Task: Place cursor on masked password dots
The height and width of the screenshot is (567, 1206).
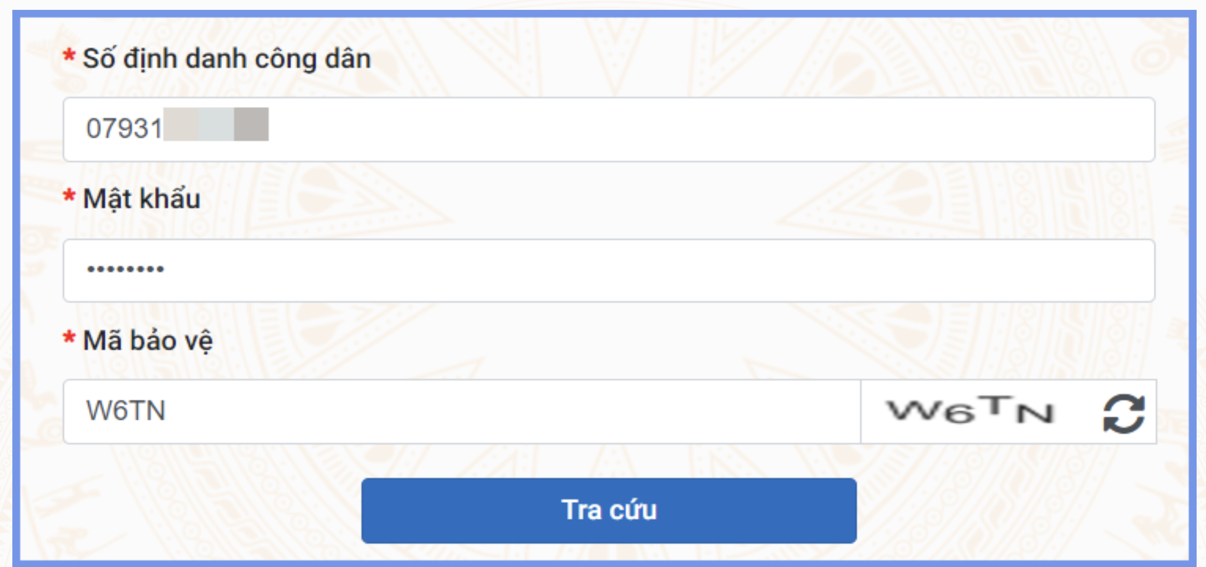Action: 125,269
